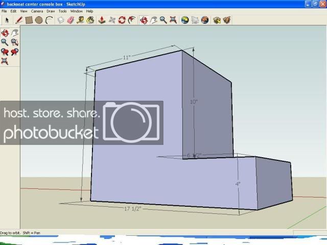Open the File menu
Image resolution: width=327 pixels, height=245 pixels.
(4, 11)
